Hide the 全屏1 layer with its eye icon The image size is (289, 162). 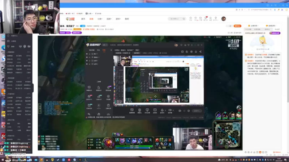pyautogui.click(x=87, y=60)
